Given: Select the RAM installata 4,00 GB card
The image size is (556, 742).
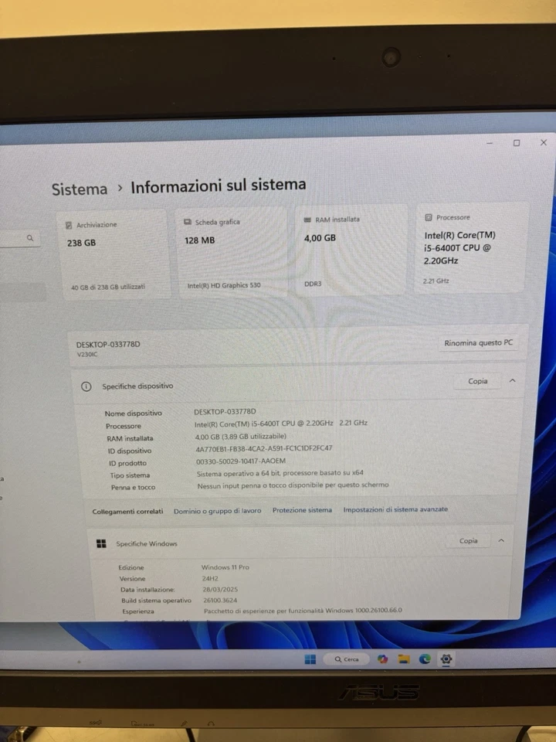Looking at the screenshot, I should point(350,250).
